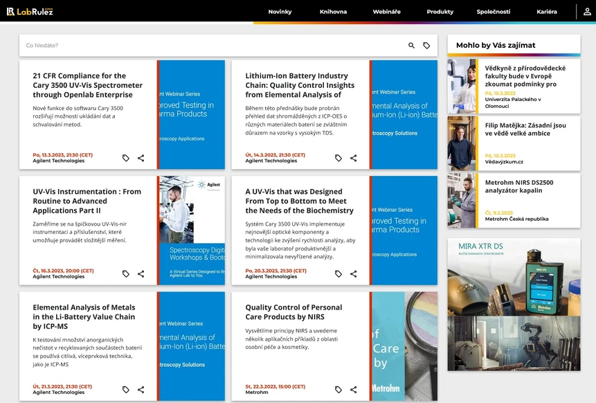Click the Metrohm NIRS analyzer photo thumbnail
The image size is (596, 403).
pyautogui.click(x=462, y=200)
